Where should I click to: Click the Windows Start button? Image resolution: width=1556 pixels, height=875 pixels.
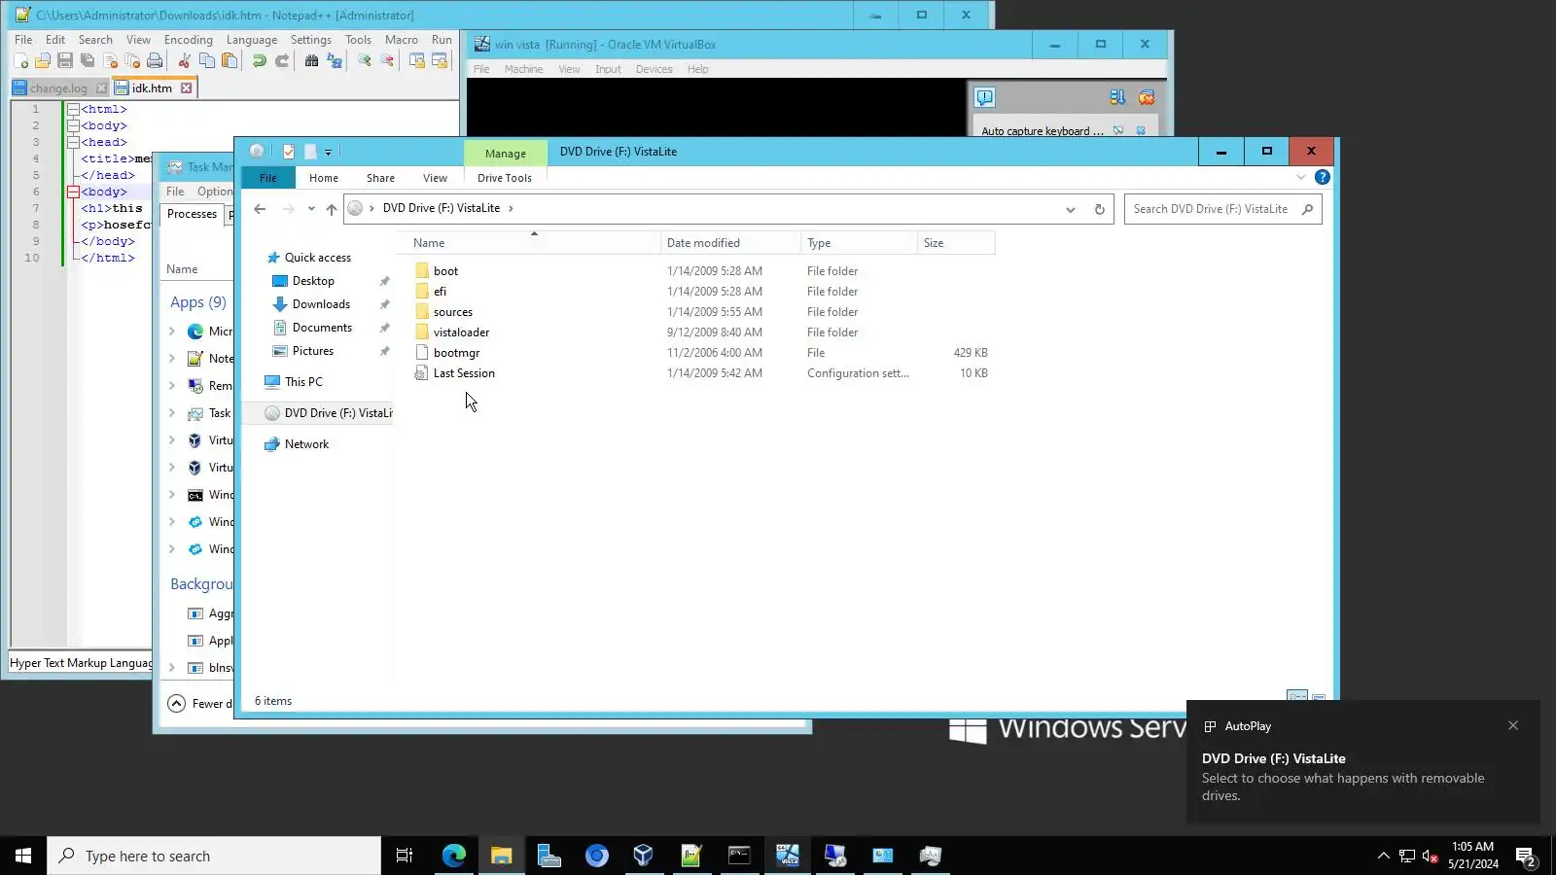(x=23, y=856)
